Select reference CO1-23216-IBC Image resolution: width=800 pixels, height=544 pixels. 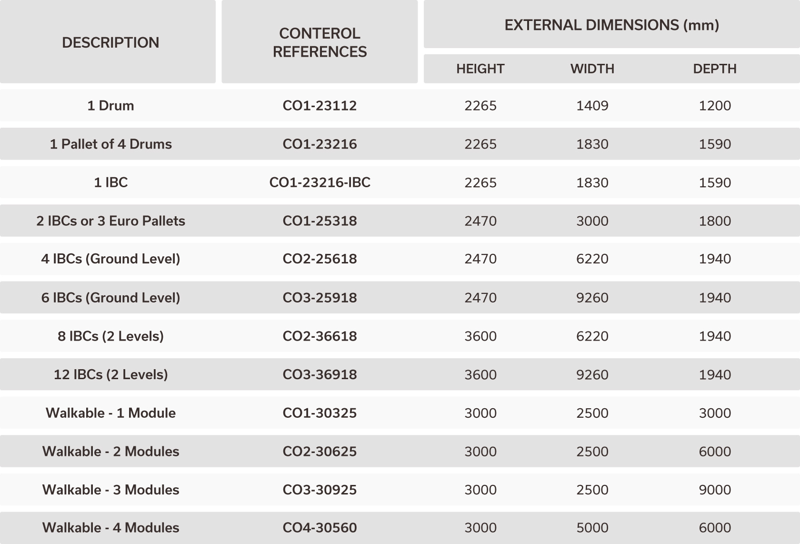coord(320,182)
